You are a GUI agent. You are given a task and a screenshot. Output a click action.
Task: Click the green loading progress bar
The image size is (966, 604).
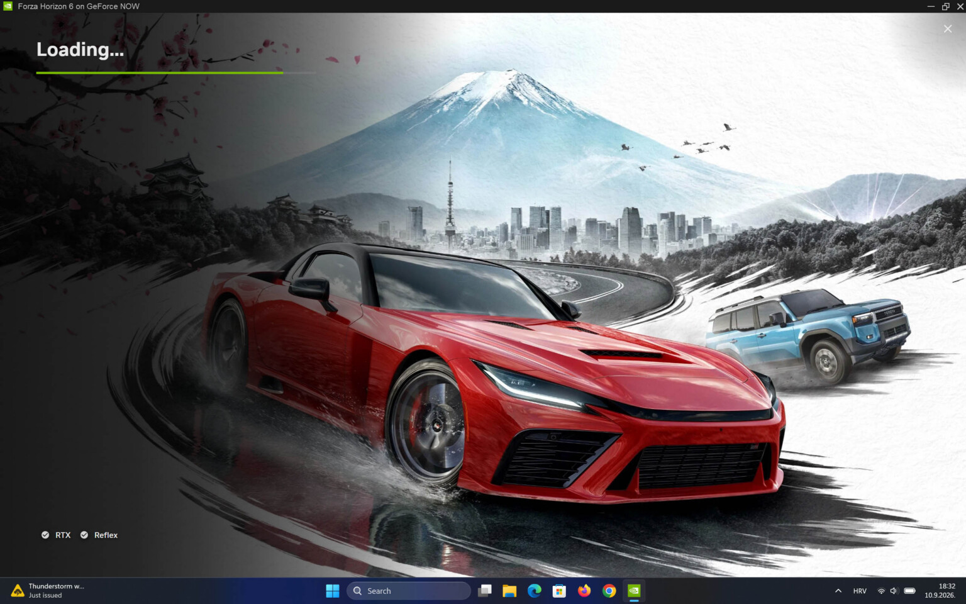tap(160, 73)
